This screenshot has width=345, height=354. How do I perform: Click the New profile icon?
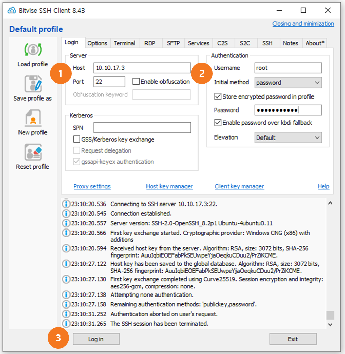(x=33, y=118)
